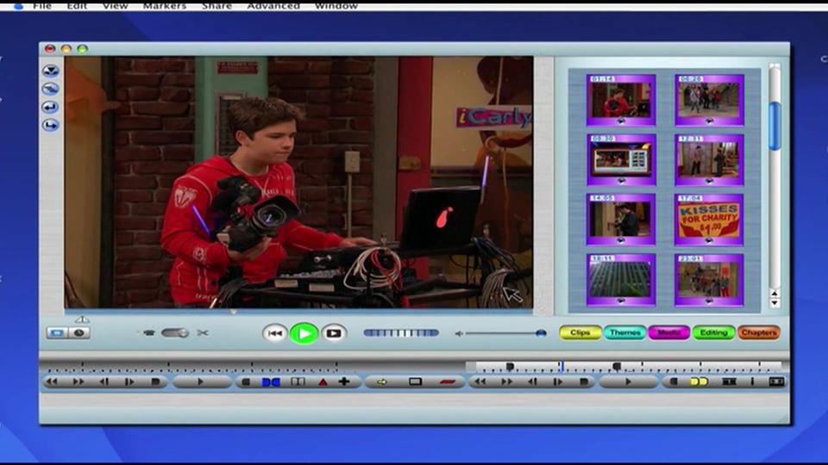Open the View menu
828x465 pixels.
[115, 6]
